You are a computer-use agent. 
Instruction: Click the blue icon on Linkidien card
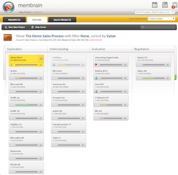[x=54, y=65]
